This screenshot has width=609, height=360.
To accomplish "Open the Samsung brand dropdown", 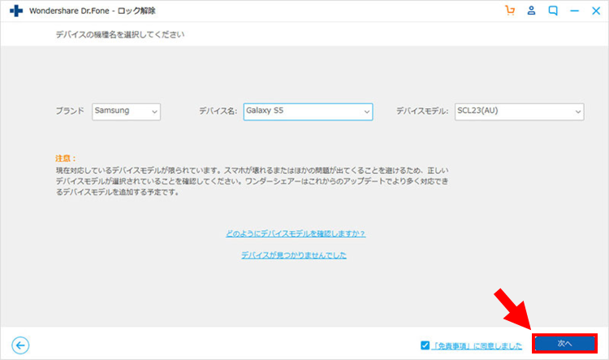I will click(x=126, y=111).
